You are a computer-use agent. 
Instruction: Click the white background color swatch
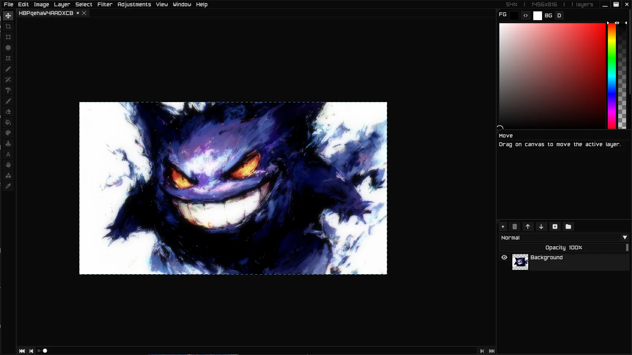coord(538,16)
